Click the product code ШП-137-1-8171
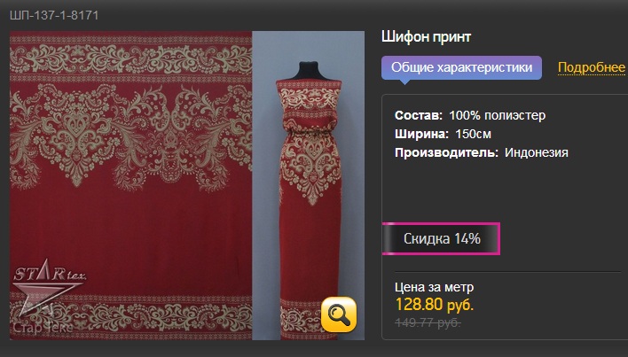This screenshot has width=628, height=357. (x=54, y=15)
